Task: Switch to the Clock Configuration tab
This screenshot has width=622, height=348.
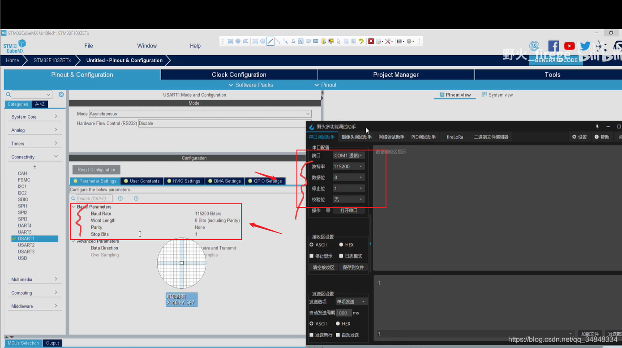Action: tap(239, 75)
